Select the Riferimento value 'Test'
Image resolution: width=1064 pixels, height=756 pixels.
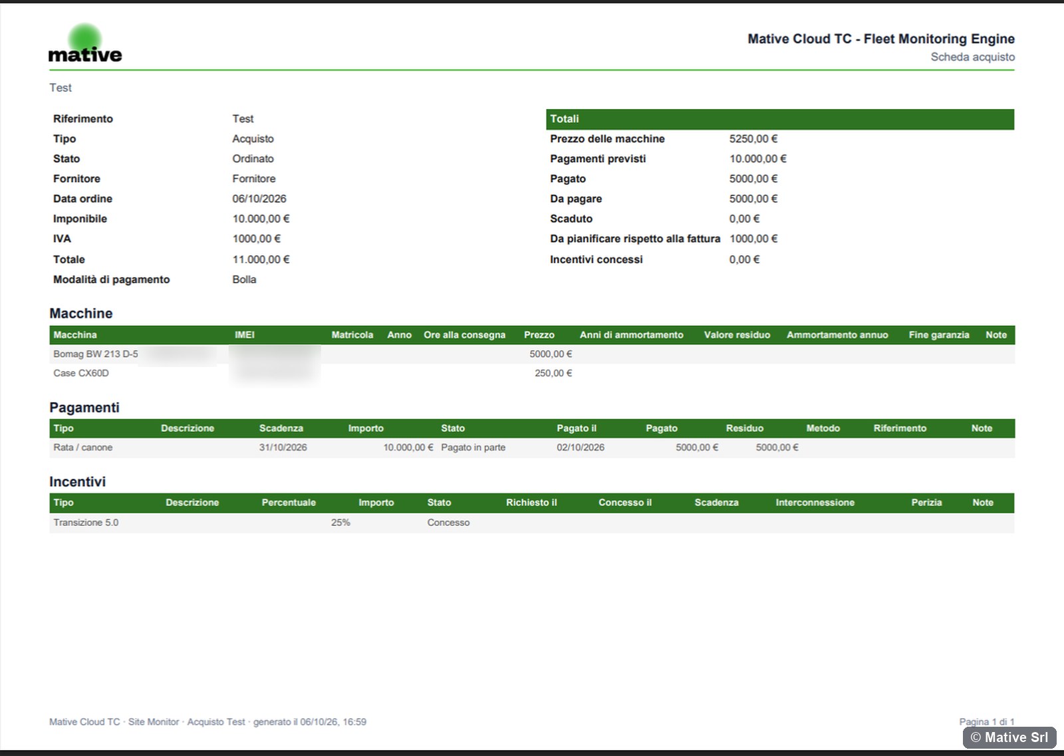coord(243,119)
